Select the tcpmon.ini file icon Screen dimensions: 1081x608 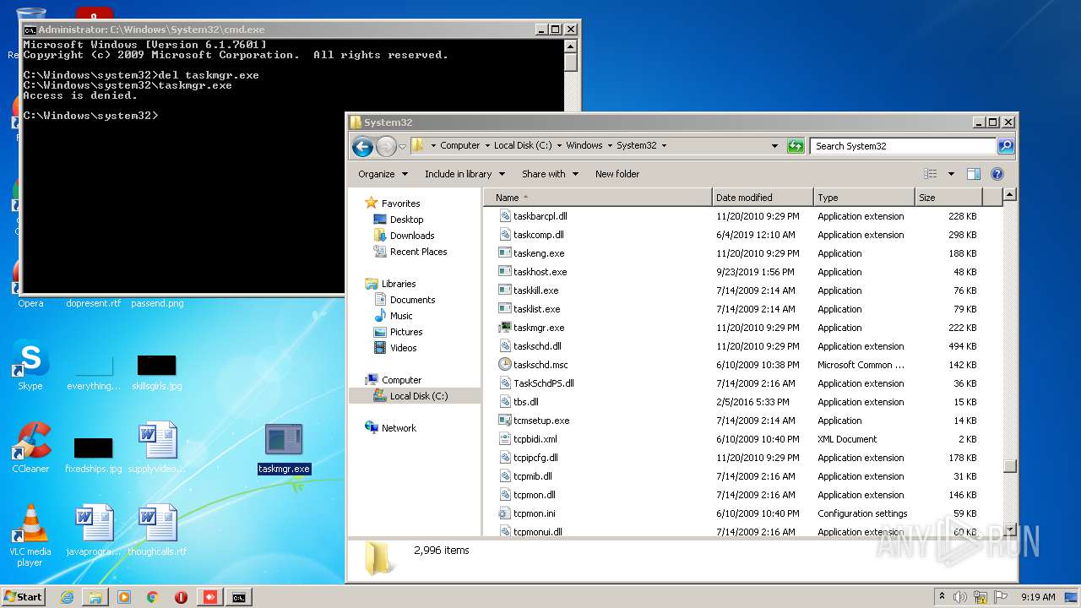tap(505, 513)
